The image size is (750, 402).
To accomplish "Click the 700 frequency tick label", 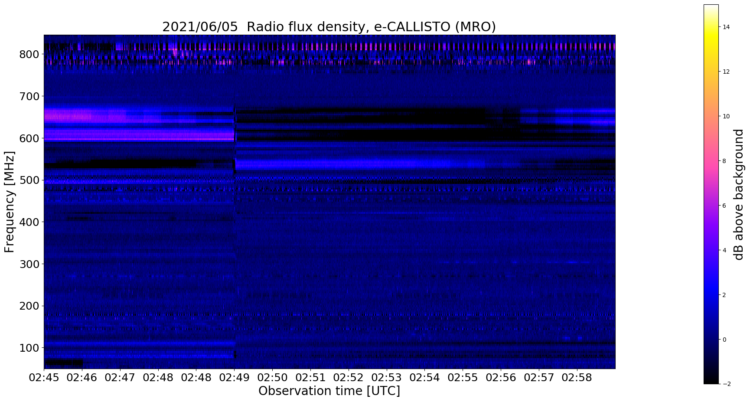I will [x=30, y=96].
